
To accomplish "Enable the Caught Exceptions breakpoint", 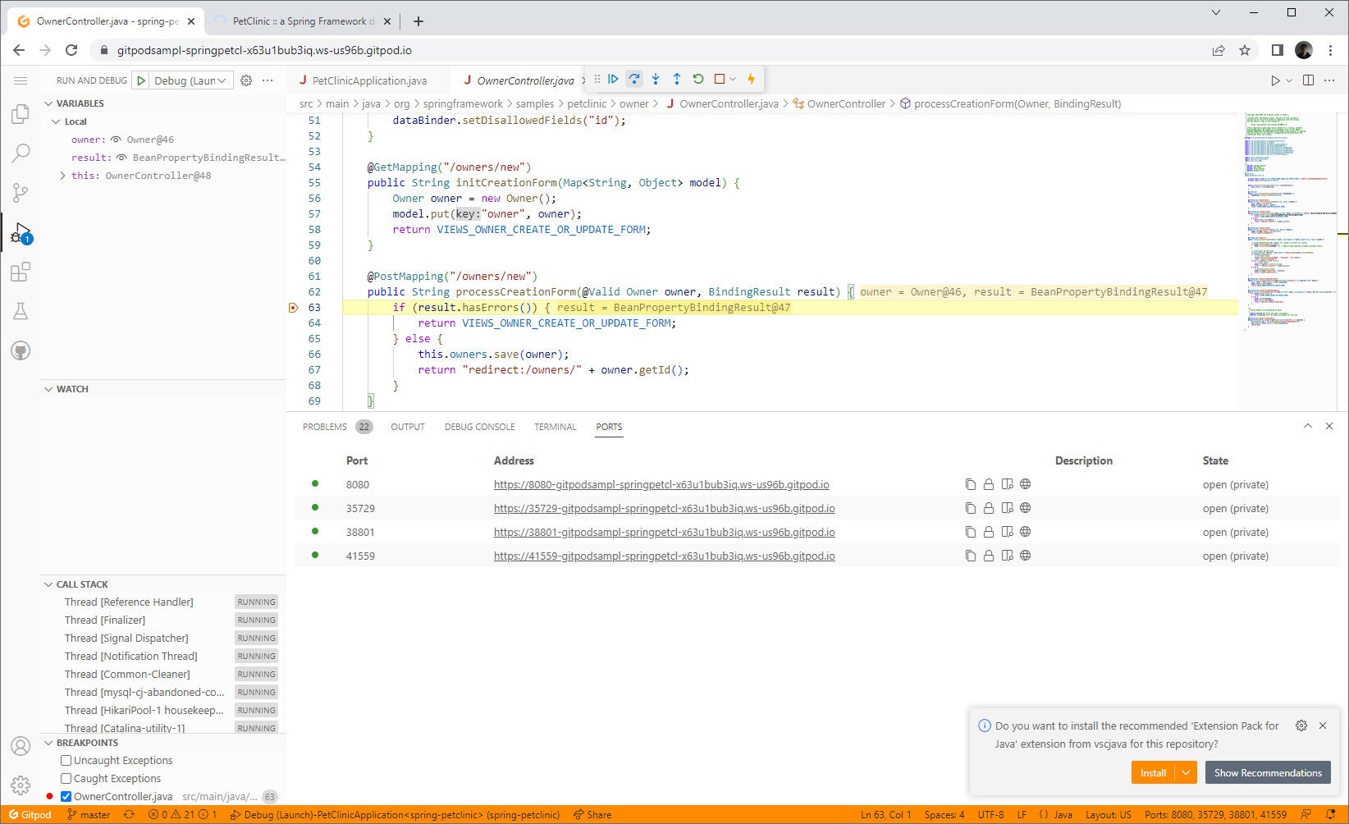I will pos(66,779).
